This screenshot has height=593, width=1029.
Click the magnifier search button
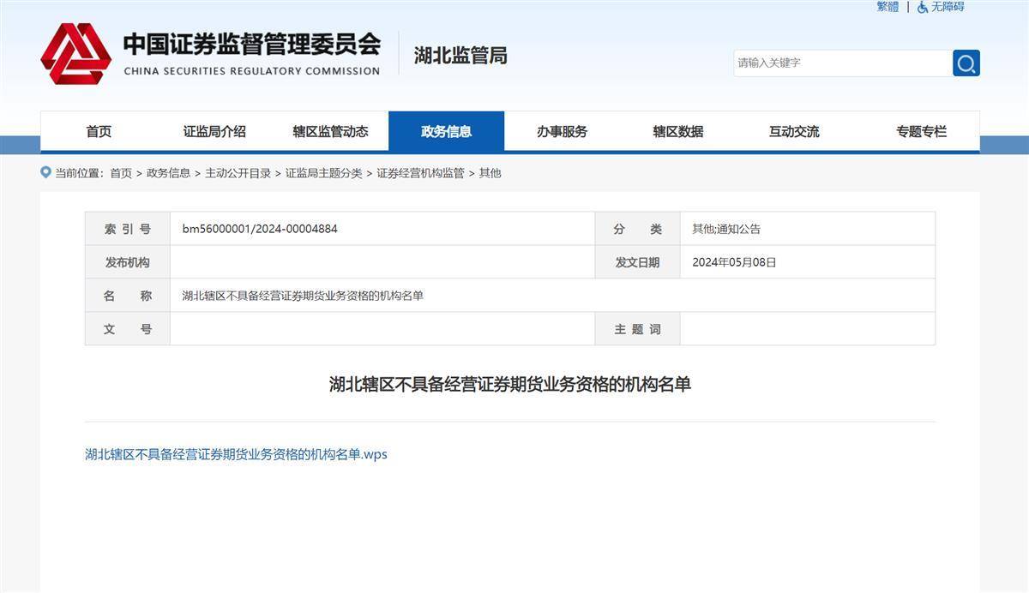coord(966,63)
